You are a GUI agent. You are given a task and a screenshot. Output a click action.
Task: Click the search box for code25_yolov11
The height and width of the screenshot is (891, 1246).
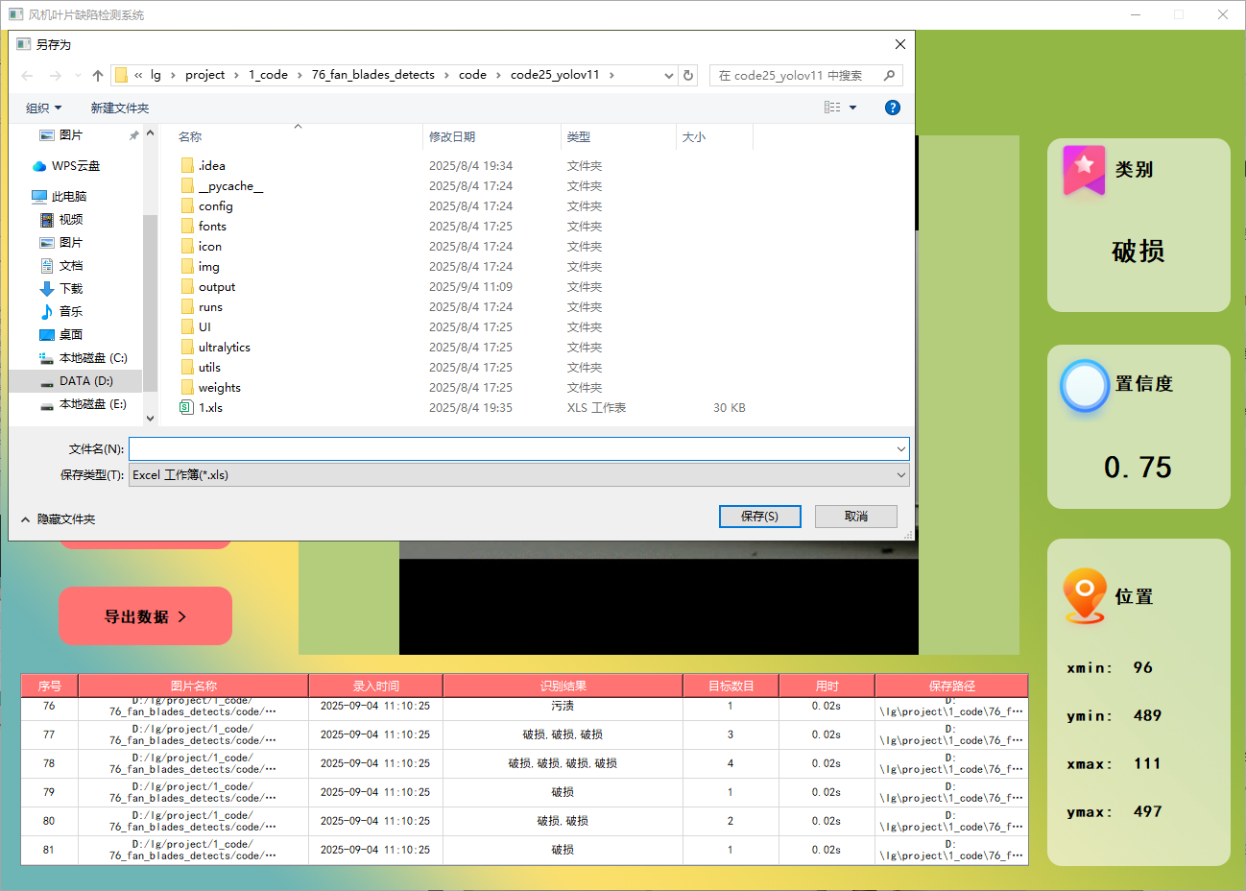point(806,75)
